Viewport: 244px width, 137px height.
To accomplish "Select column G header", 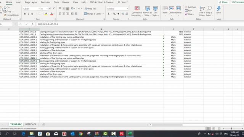I will [101, 29].
